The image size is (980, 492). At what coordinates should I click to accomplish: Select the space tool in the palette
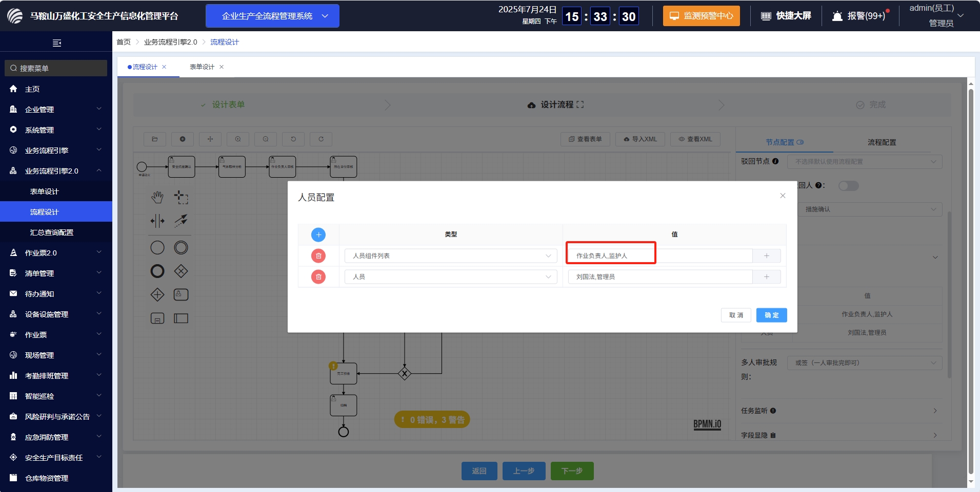click(157, 221)
